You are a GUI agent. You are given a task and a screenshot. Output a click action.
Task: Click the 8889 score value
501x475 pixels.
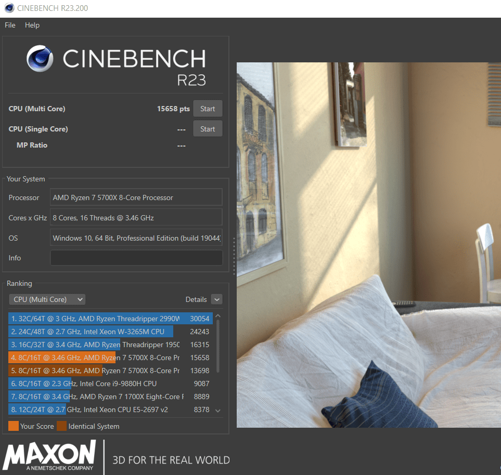(202, 397)
